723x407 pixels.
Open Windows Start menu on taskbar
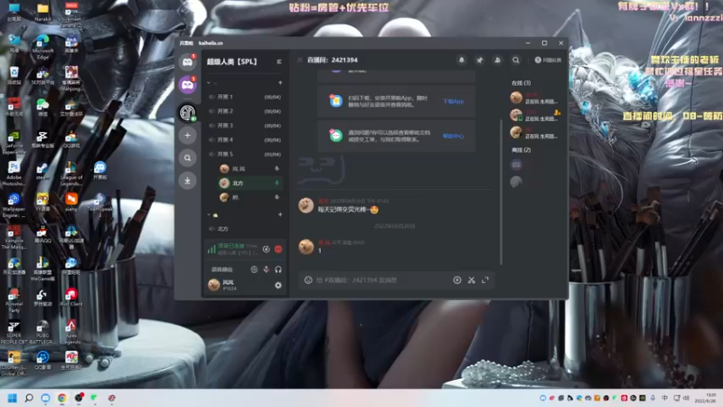(13, 398)
